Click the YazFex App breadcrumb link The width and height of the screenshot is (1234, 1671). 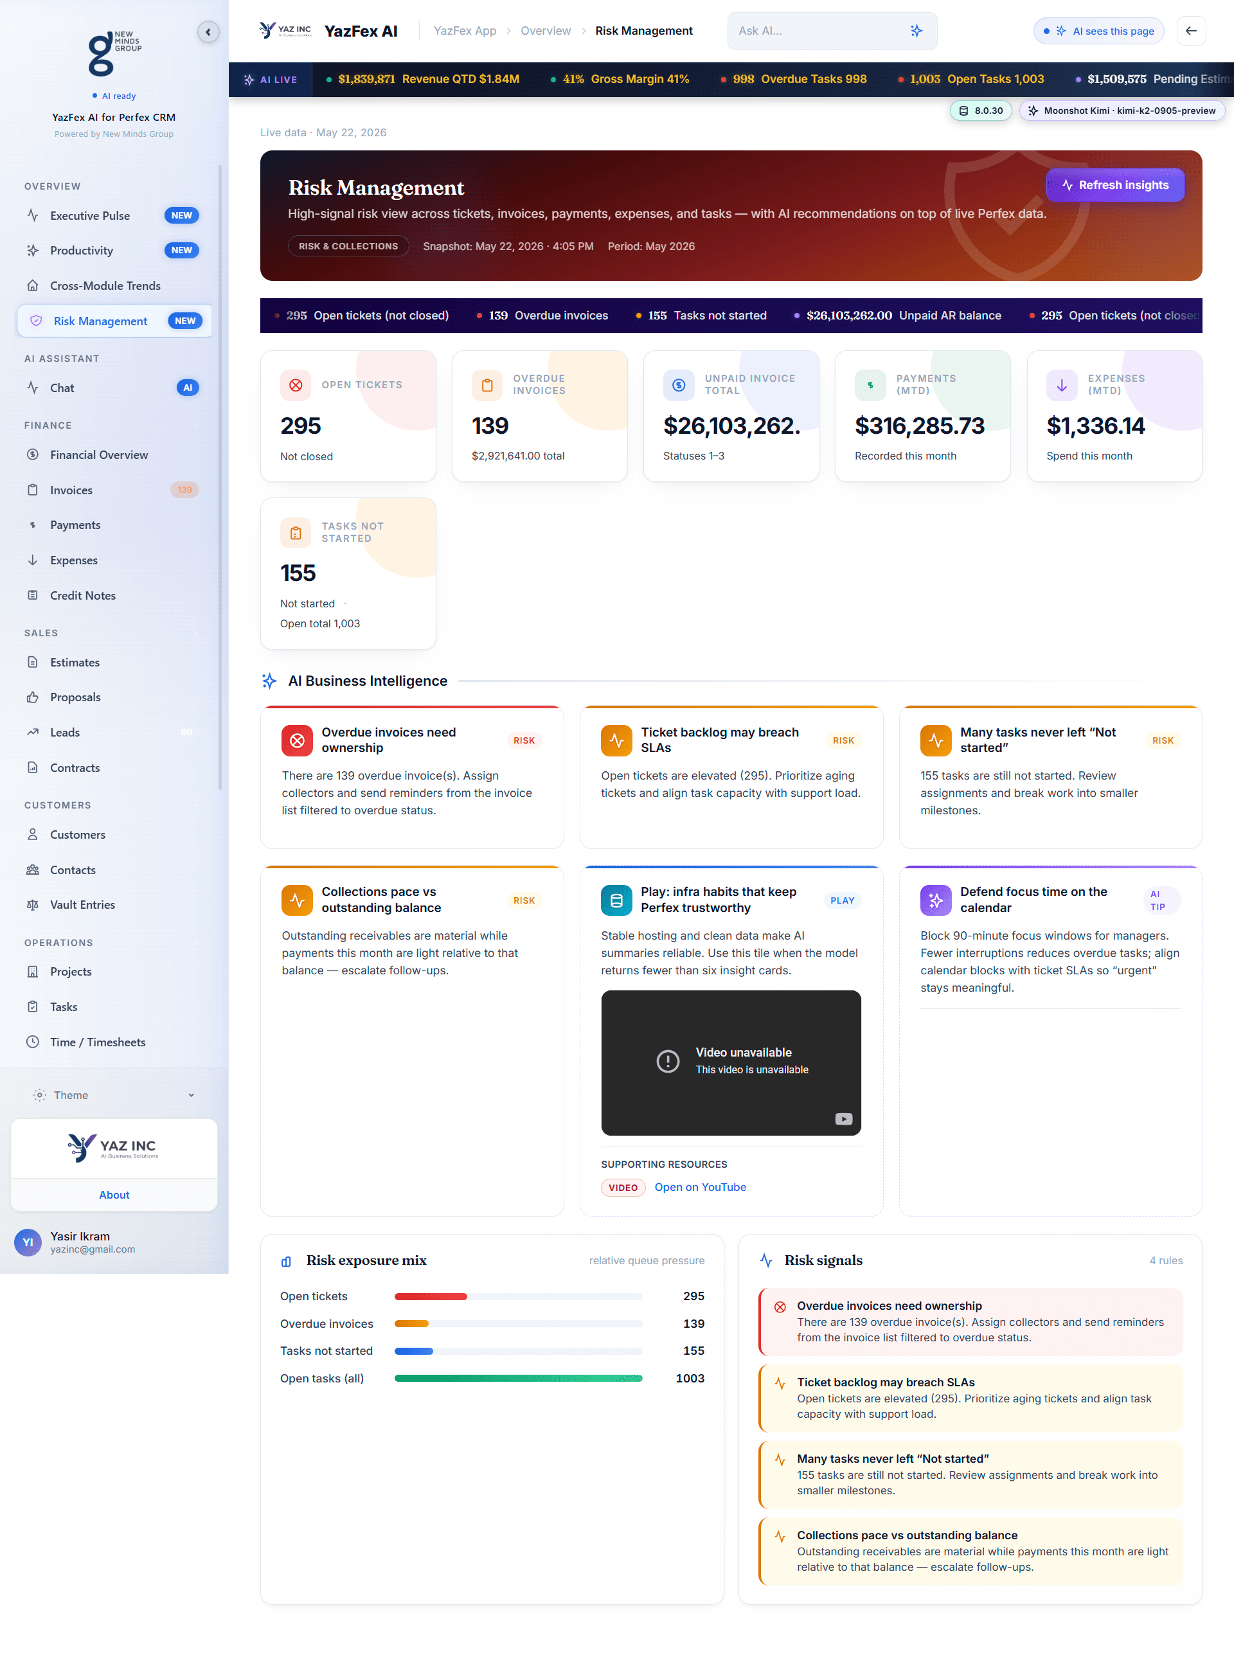pyautogui.click(x=465, y=31)
